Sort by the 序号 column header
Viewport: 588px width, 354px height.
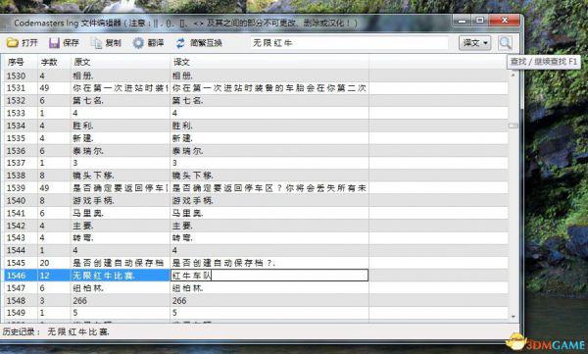tap(22, 62)
